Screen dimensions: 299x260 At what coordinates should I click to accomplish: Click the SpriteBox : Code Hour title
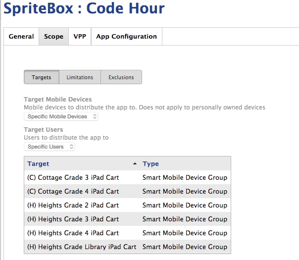click(84, 8)
